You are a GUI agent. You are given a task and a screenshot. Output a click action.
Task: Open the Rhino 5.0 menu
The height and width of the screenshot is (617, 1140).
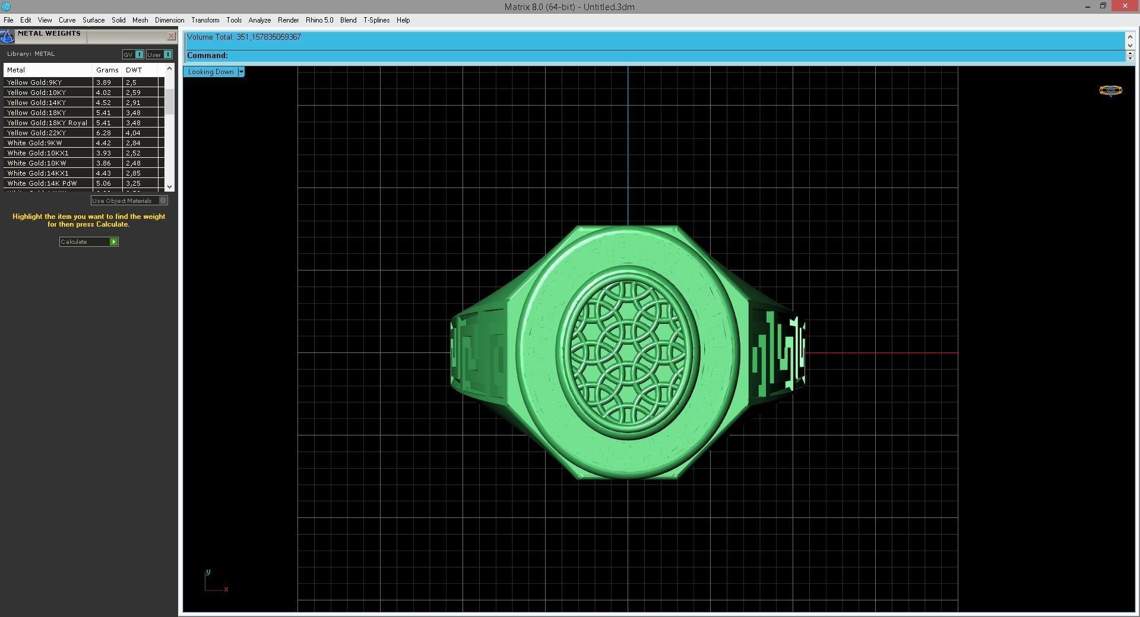tap(319, 20)
